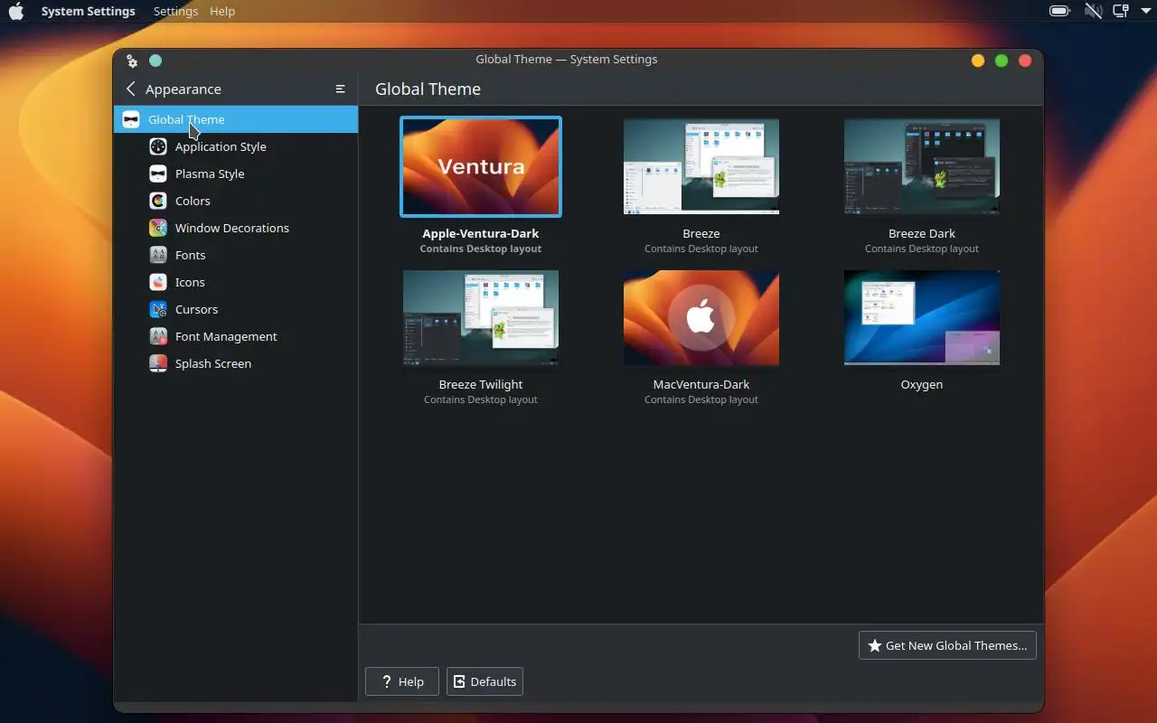1157x723 pixels.
Task: Click the Breeze Twilight theme name
Action: click(481, 384)
